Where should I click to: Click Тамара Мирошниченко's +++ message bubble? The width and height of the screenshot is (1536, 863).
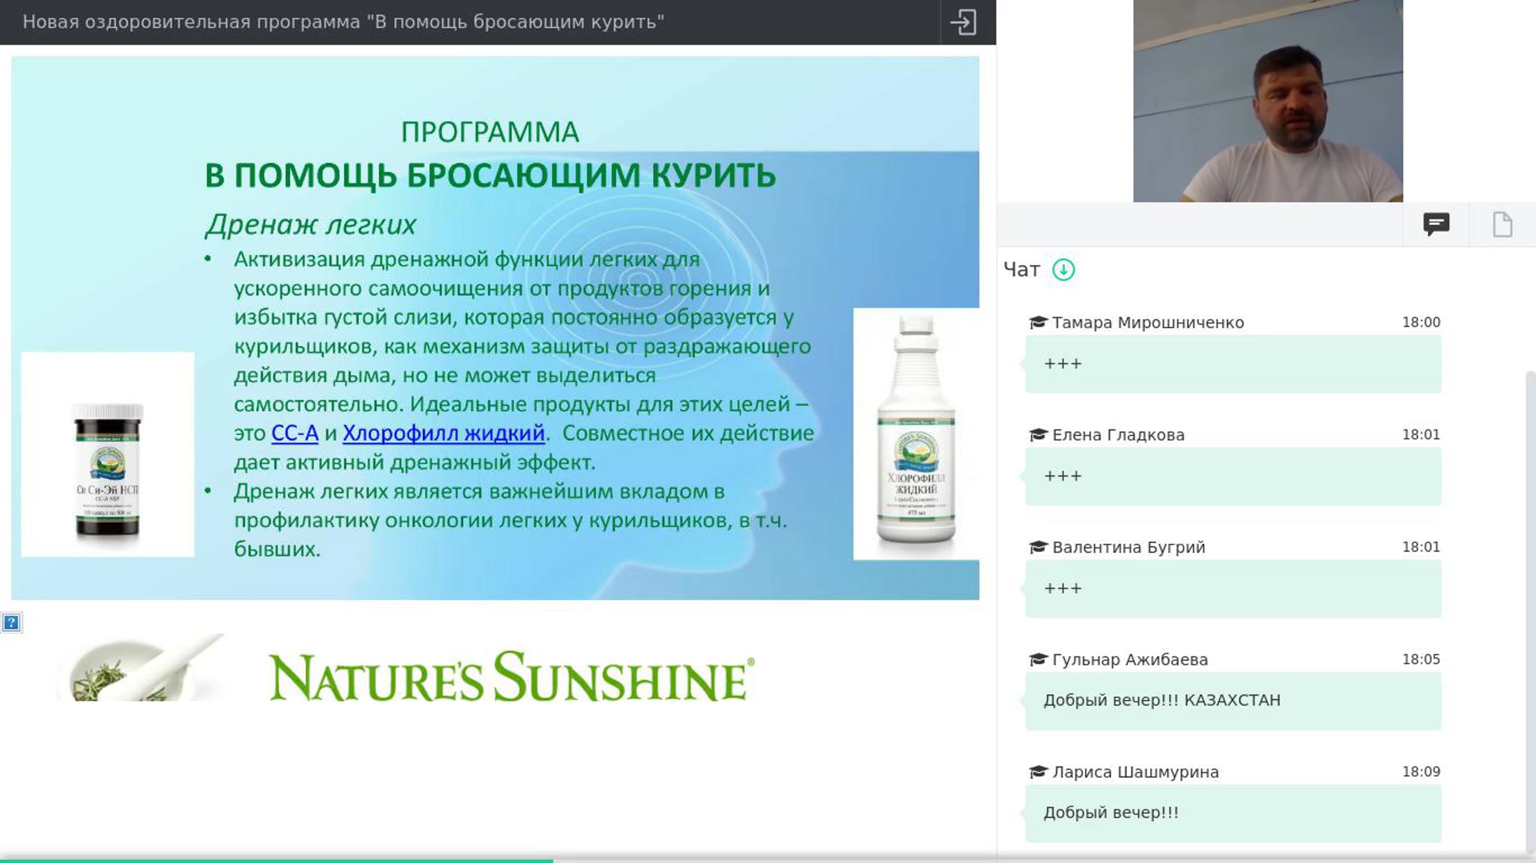(1233, 364)
